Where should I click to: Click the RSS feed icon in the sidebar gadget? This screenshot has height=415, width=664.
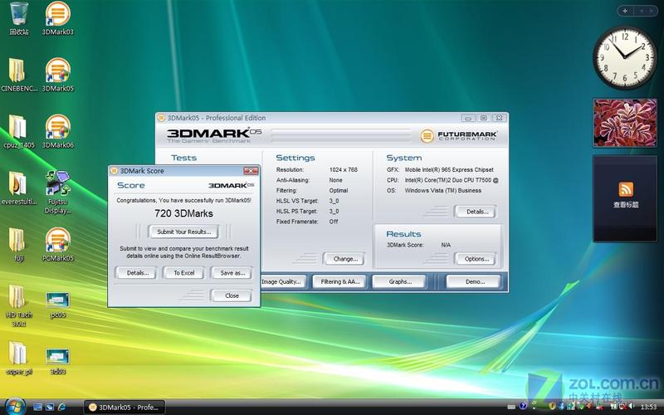626,189
